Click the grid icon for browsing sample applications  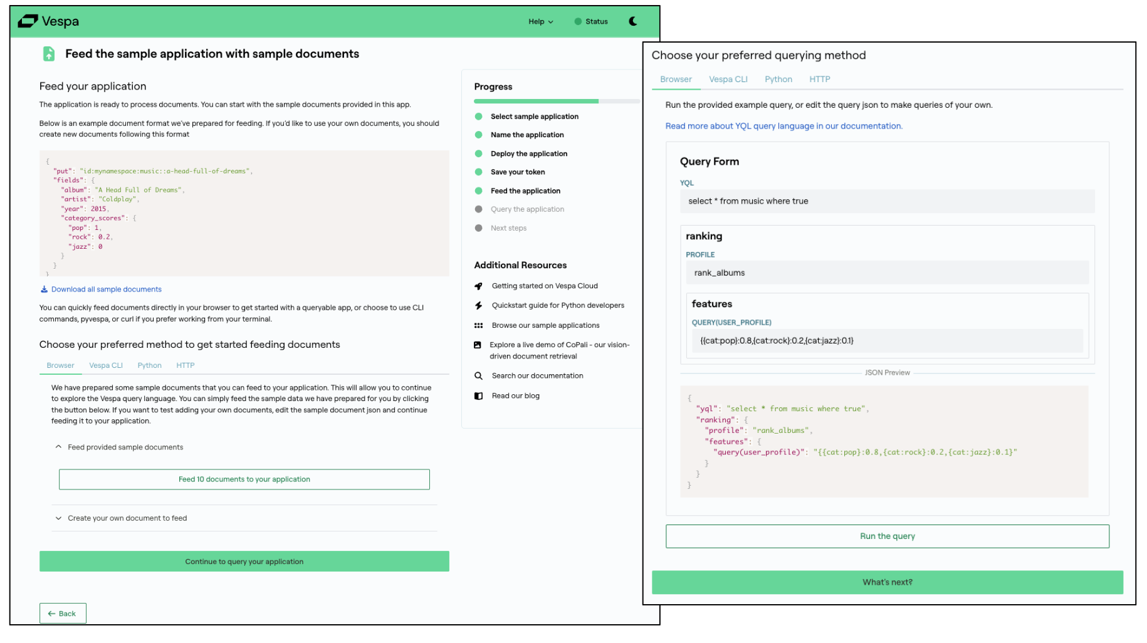479,325
